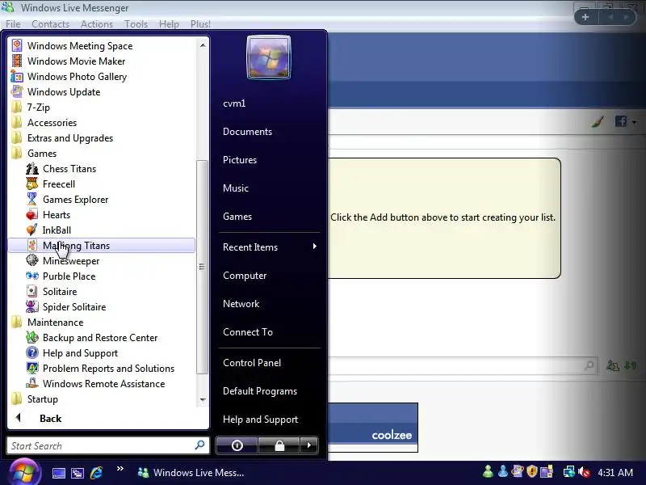Open Network from Start menu
Viewport: 646px width, 485px height.
(241, 304)
